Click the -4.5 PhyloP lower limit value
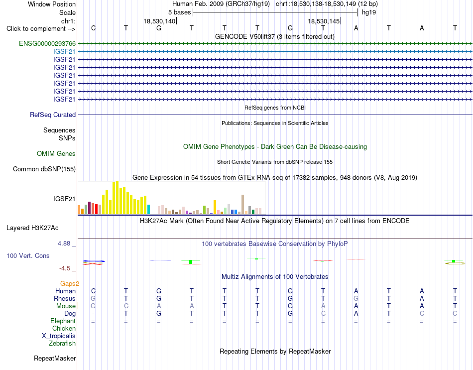This screenshot has width=473, height=370. tap(65, 268)
